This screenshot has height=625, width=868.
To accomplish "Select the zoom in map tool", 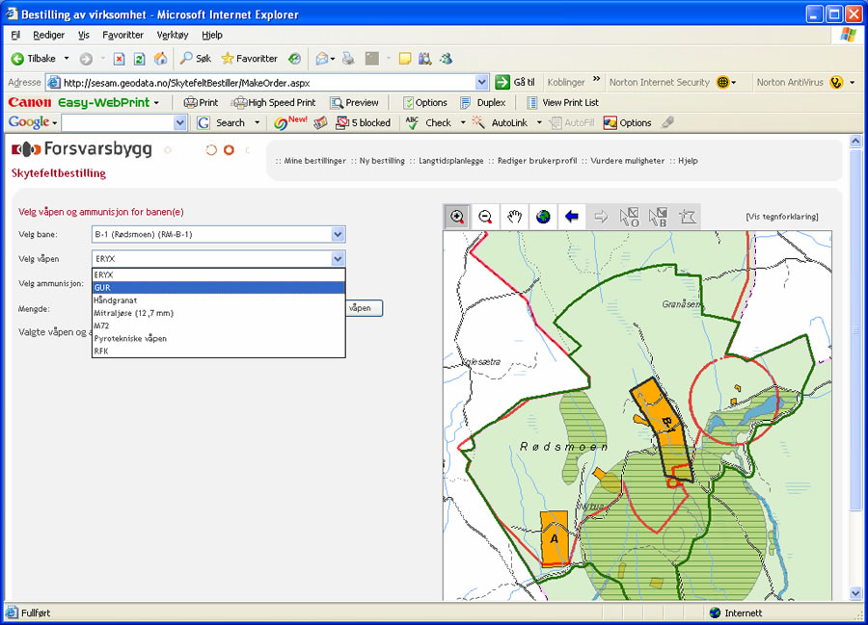I will tap(457, 217).
